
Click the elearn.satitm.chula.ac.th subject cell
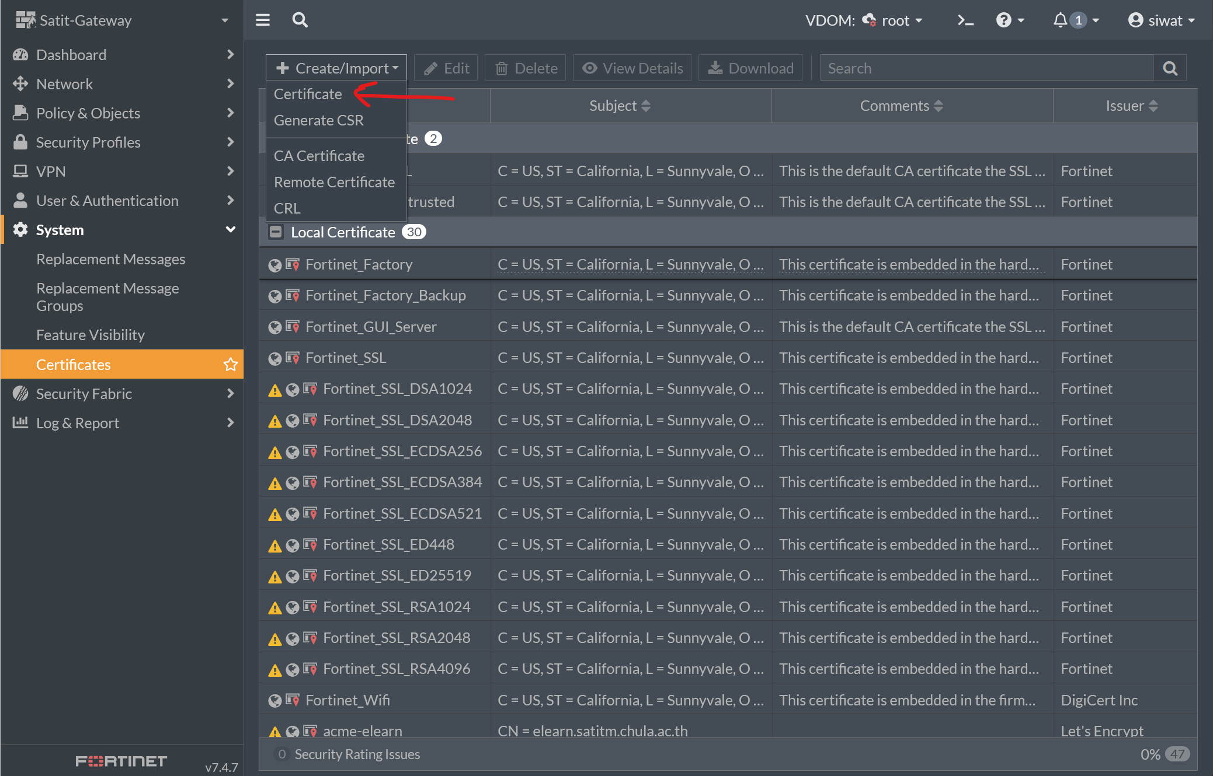[593, 731]
